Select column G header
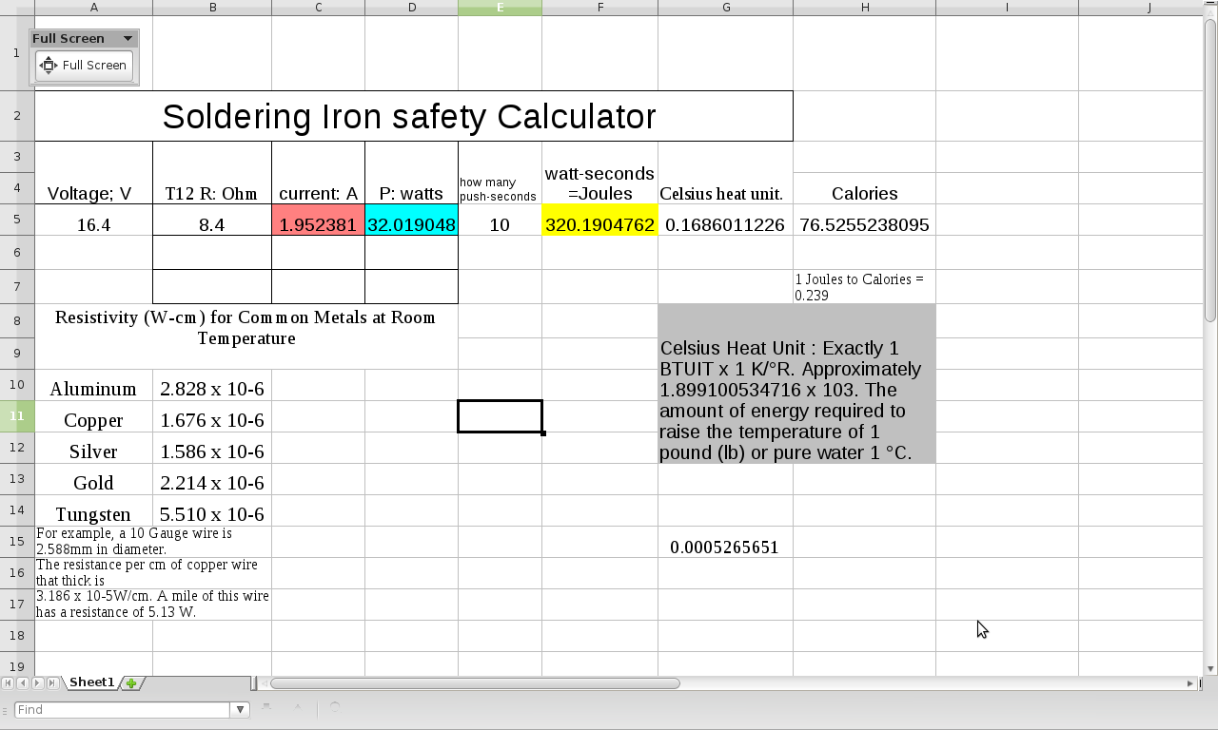 click(x=725, y=8)
